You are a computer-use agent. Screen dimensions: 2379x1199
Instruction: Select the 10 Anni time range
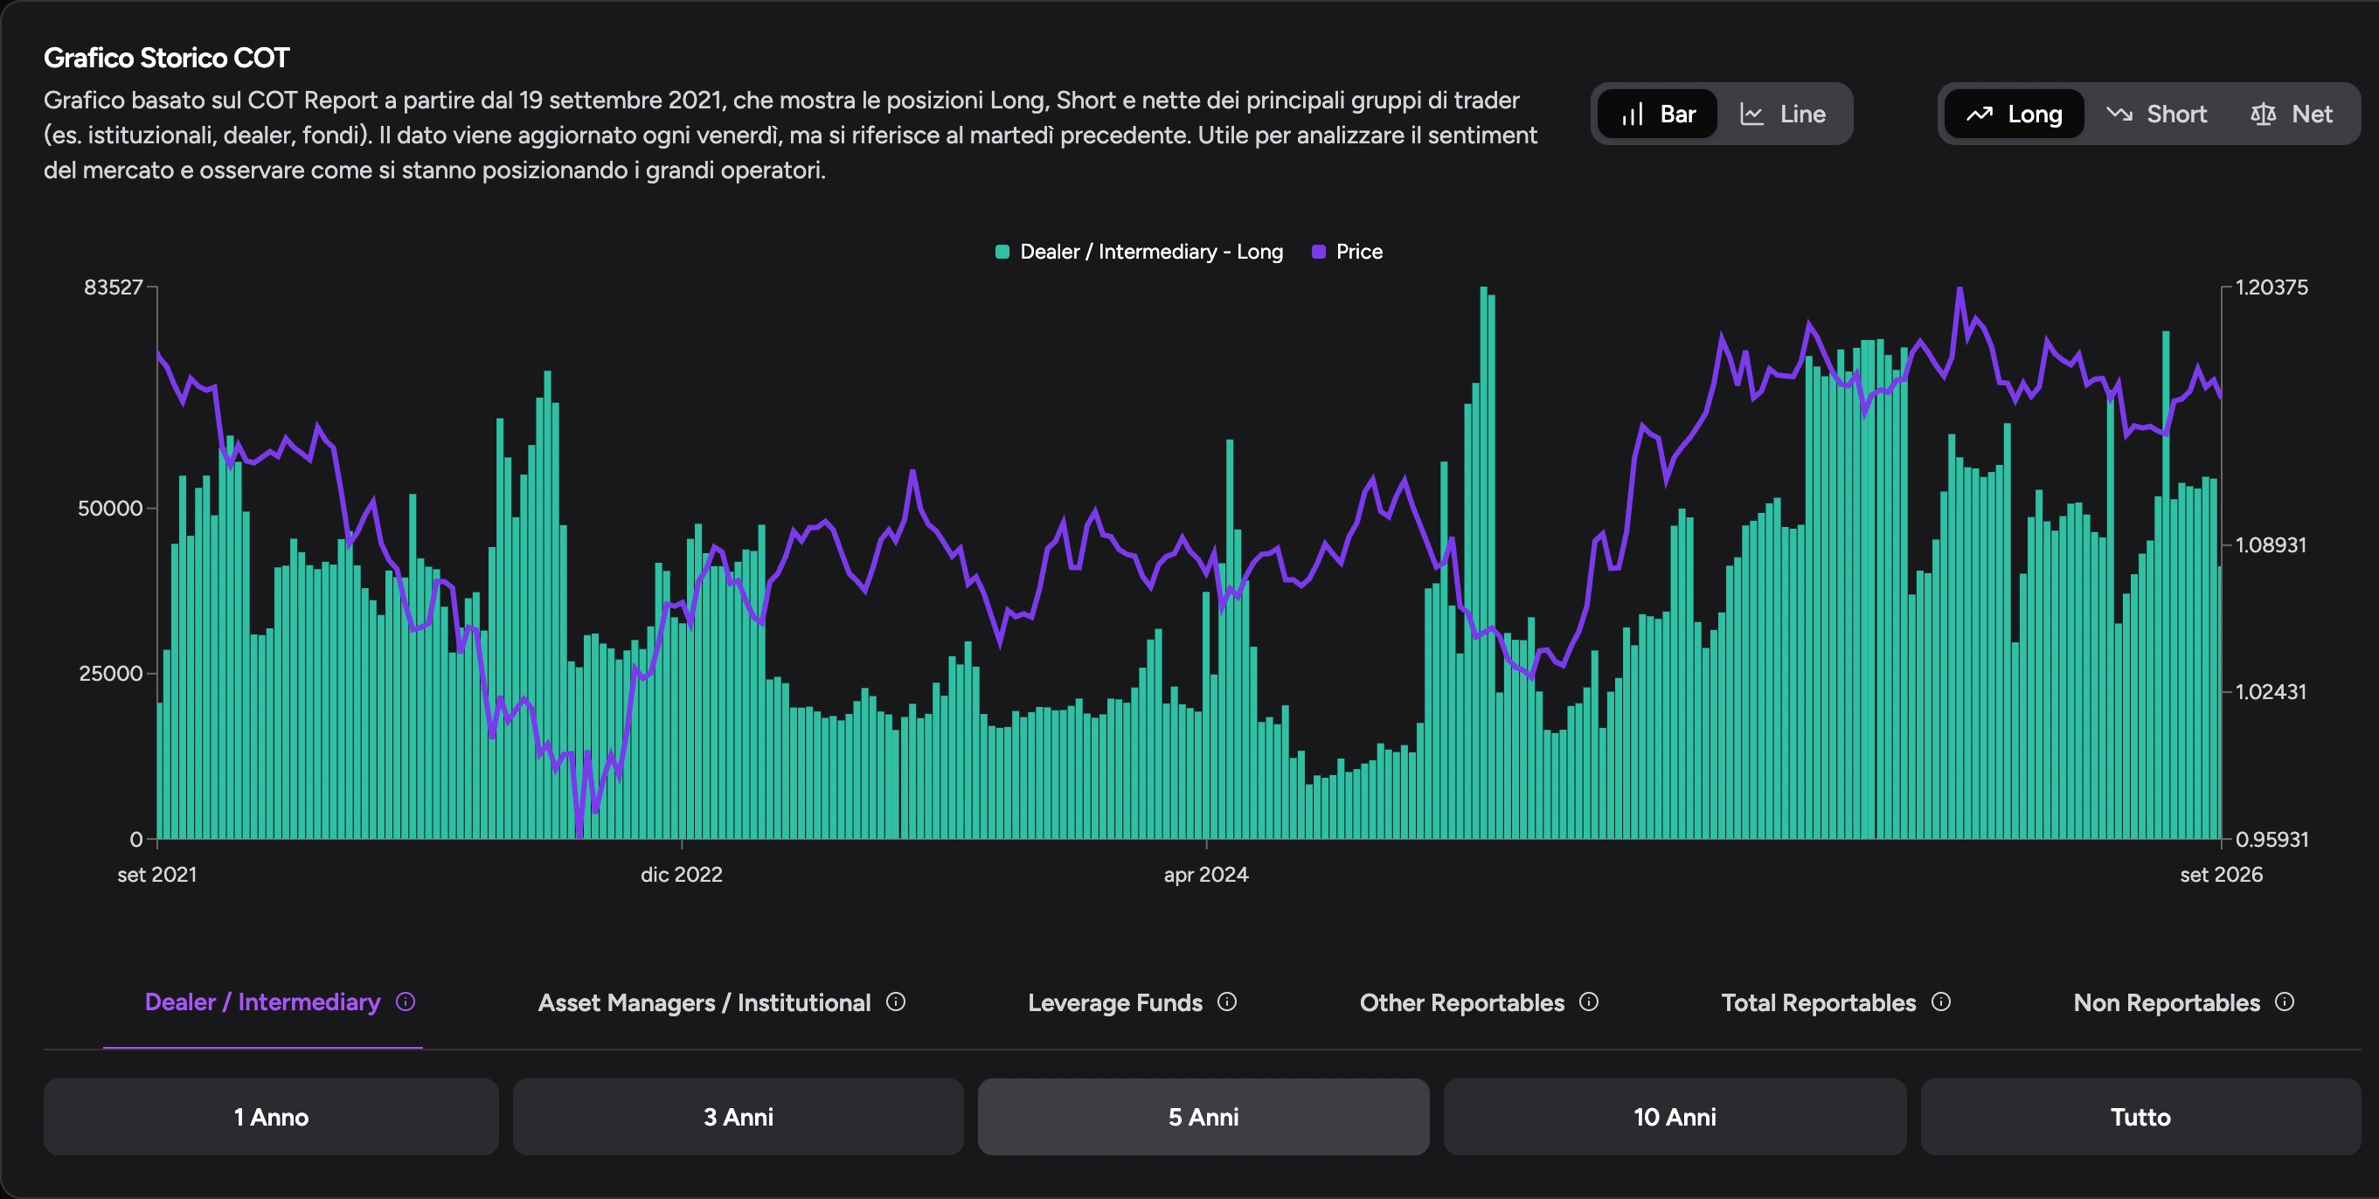(x=1675, y=1117)
